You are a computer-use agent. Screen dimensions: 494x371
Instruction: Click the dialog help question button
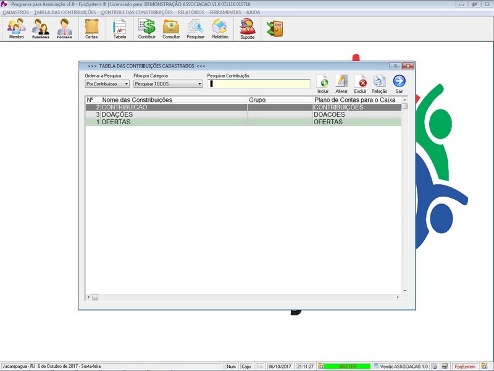click(395, 66)
